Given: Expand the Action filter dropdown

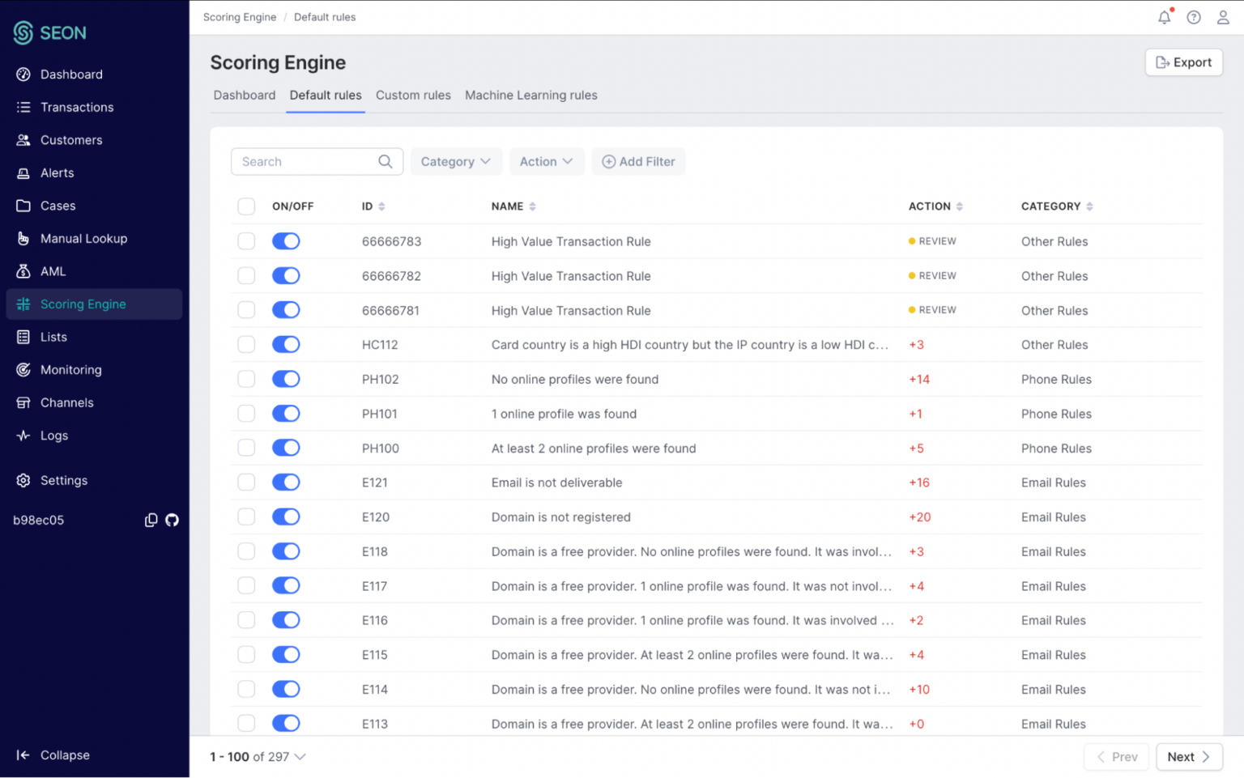Looking at the screenshot, I should [547, 161].
